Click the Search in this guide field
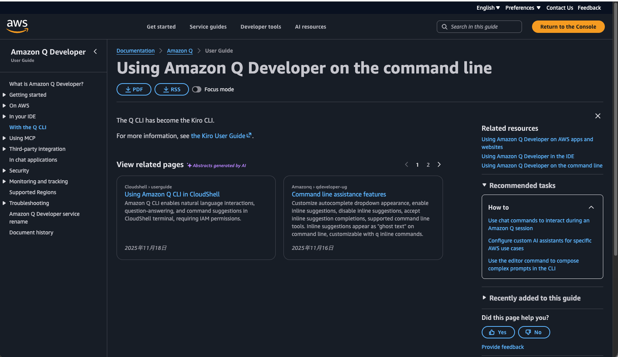Image resolution: width=618 pixels, height=357 pixels. (479, 27)
